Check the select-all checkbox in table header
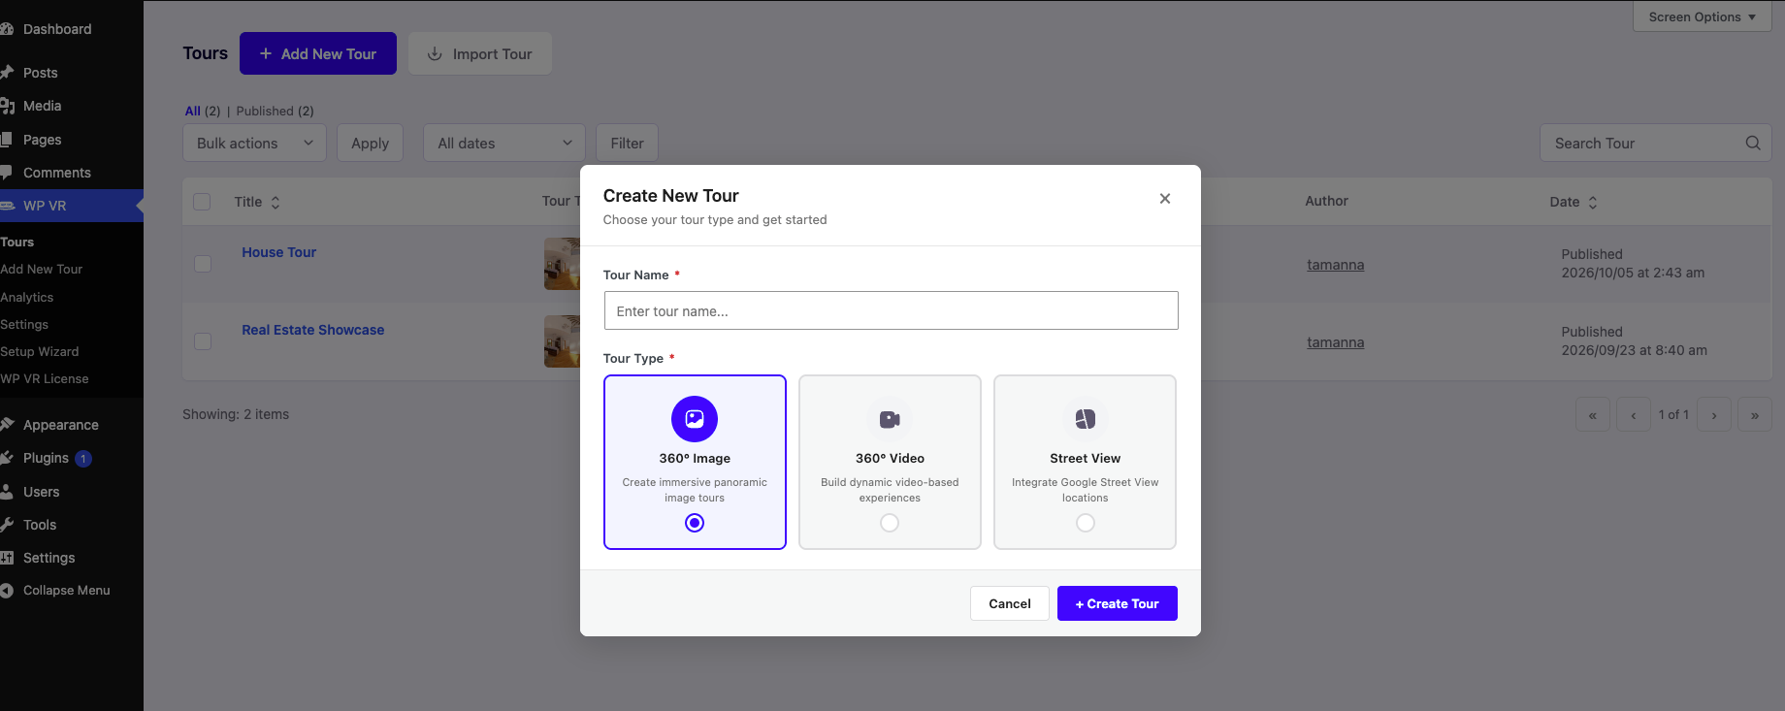Screen dimensions: 1785x711 pyautogui.click(x=202, y=202)
